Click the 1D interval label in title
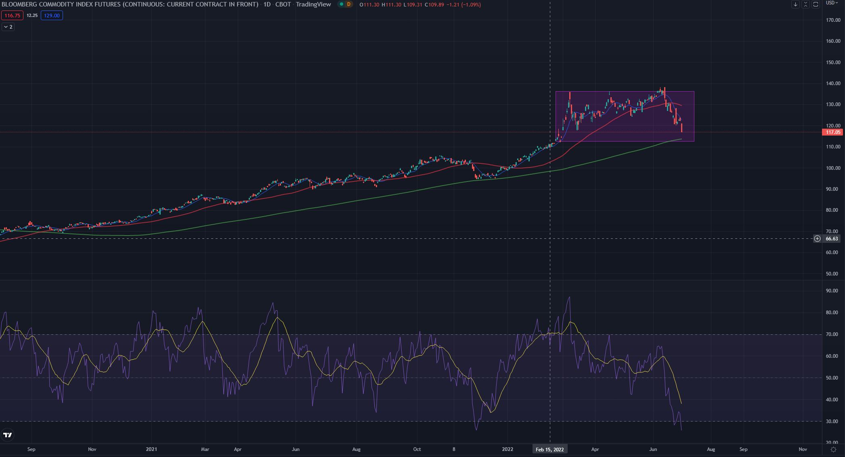Screen dimensions: 845x457 click(266, 4)
